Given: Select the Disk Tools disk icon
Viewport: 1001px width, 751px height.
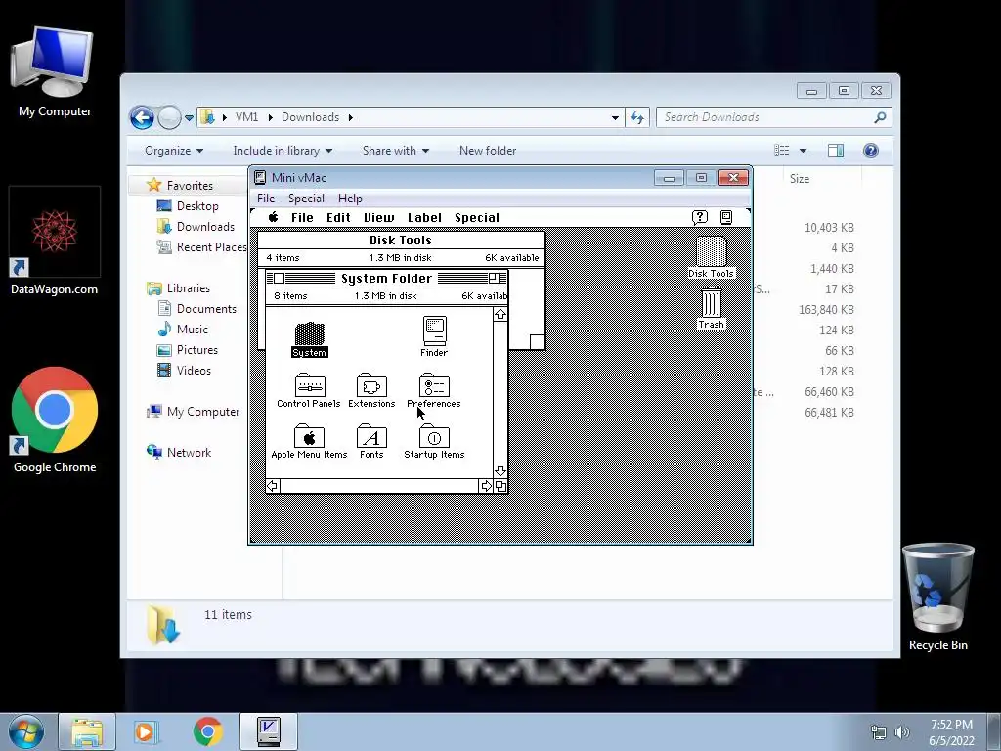Looking at the screenshot, I should pyautogui.click(x=711, y=251).
